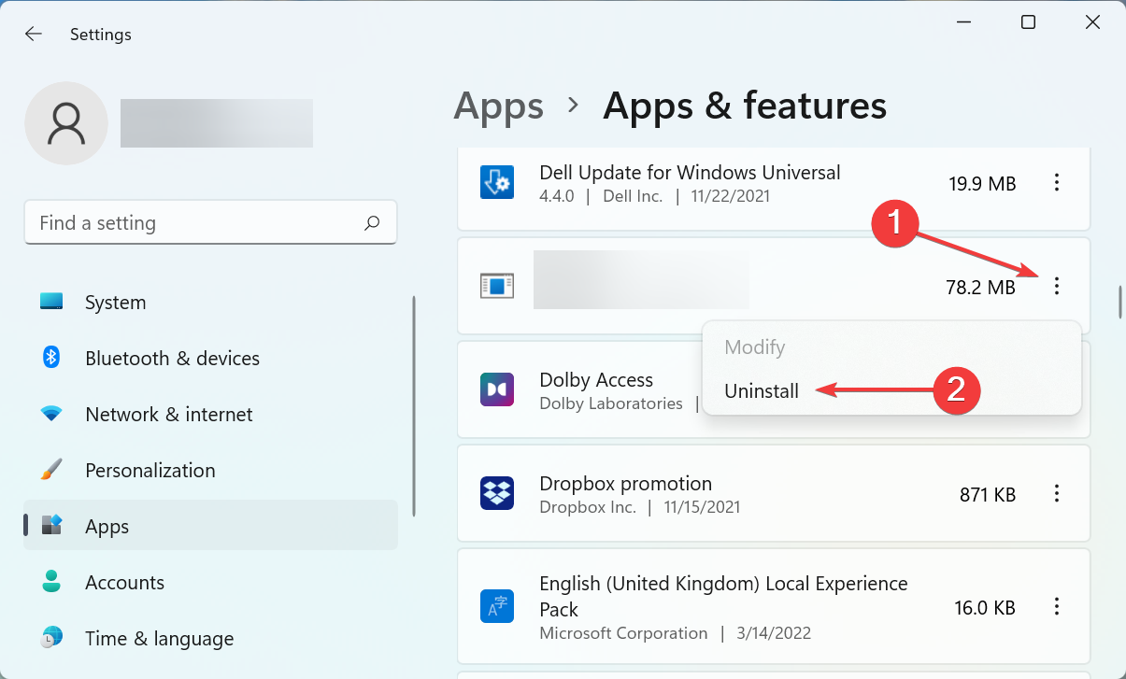This screenshot has height=679, width=1126.
Task: Open the Dell Update app icon
Action: pyautogui.click(x=497, y=183)
